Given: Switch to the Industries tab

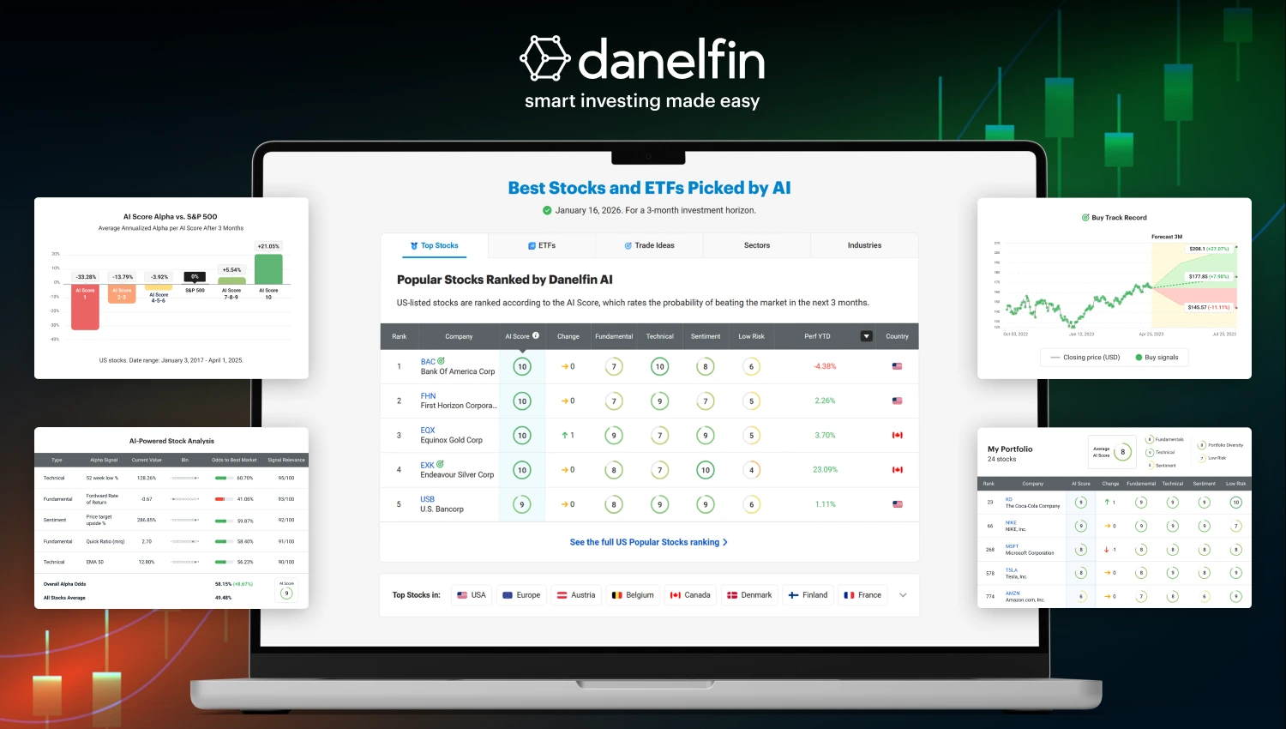Looking at the screenshot, I should click(x=864, y=245).
